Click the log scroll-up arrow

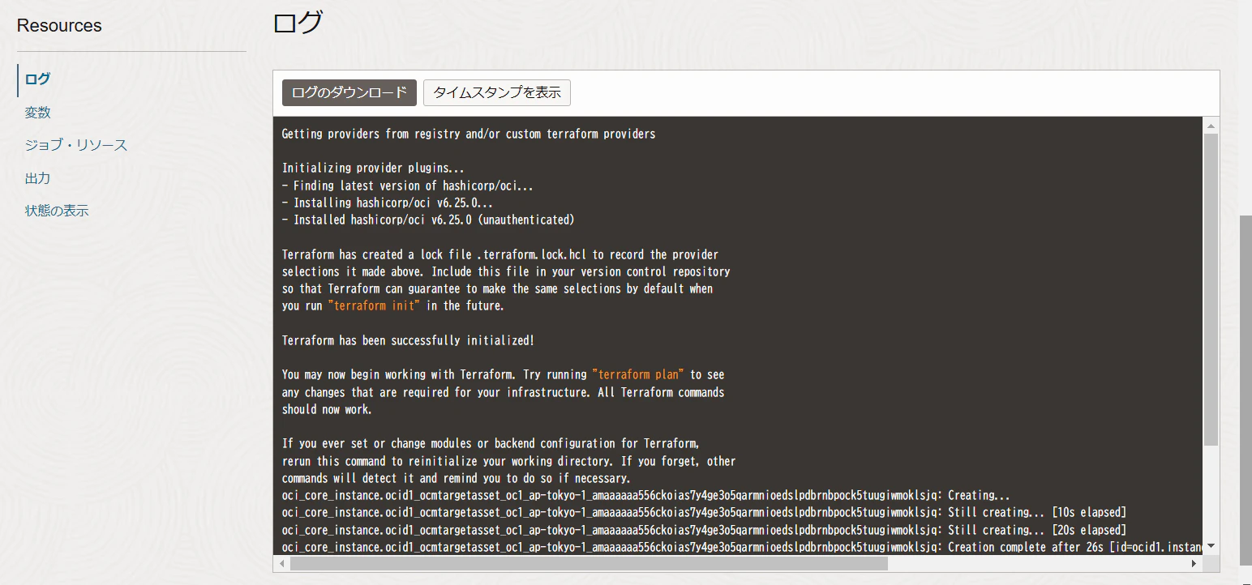pos(1211,126)
